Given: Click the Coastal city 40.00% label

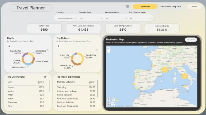Looking at the screenshot, I should [91, 56].
